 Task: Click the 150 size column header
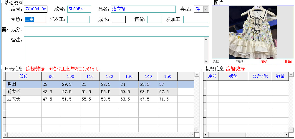168,76
